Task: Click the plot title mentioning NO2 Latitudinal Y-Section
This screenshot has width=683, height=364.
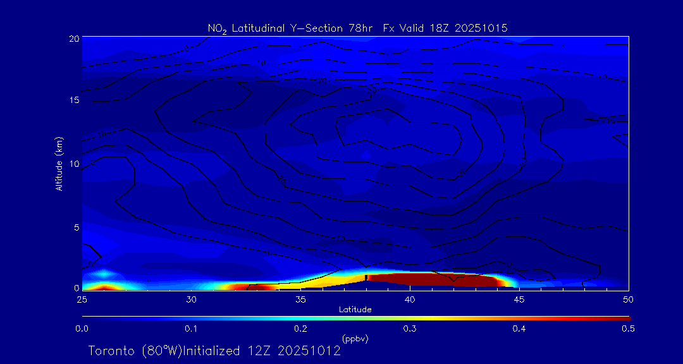Action: coord(357,28)
